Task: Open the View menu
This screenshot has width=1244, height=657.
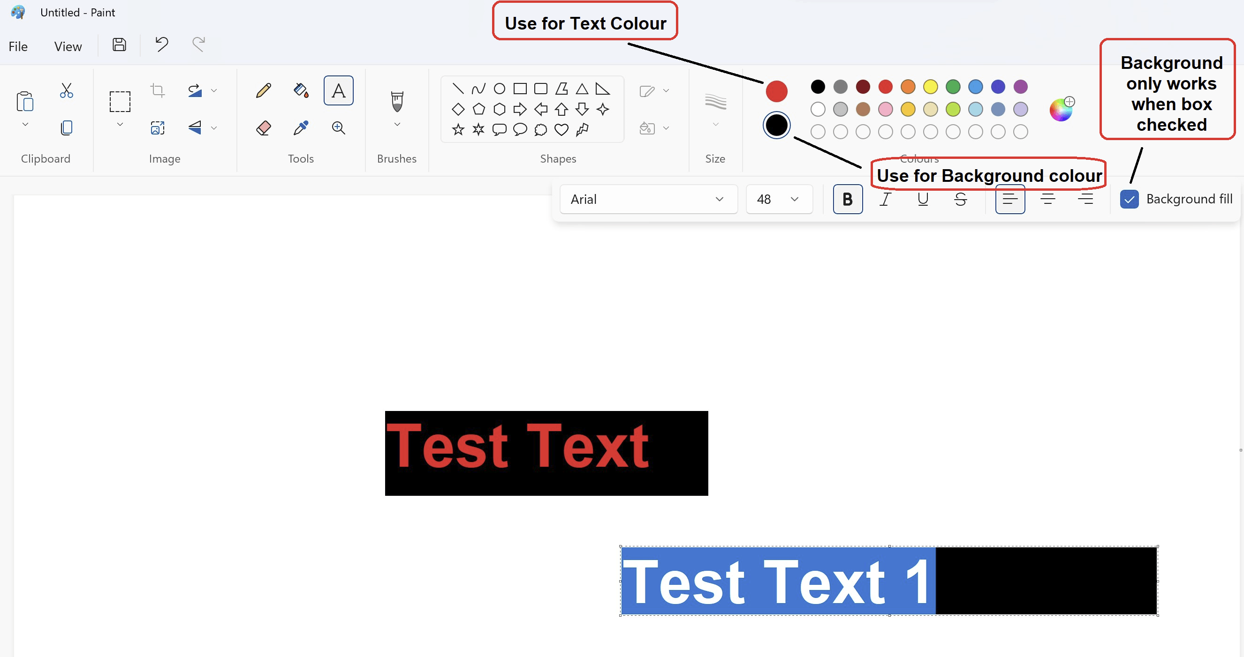Action: pyautogui.click(x=68, y=45)
